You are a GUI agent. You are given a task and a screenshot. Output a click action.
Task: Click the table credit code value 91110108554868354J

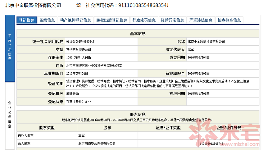80,42
